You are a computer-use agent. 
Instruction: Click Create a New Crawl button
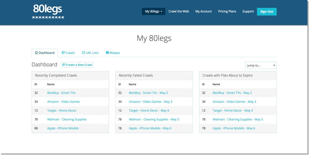coord(77,65)
